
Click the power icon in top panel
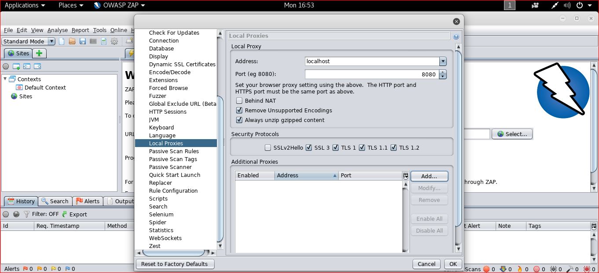coord(580,5)
